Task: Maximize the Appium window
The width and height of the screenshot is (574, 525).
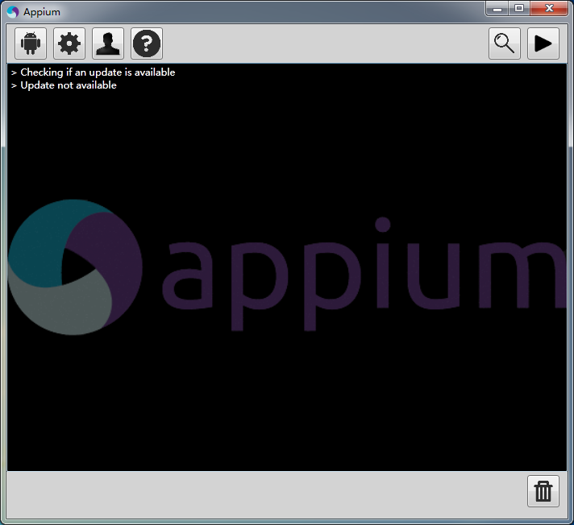Action: click(x=519, y=8)
